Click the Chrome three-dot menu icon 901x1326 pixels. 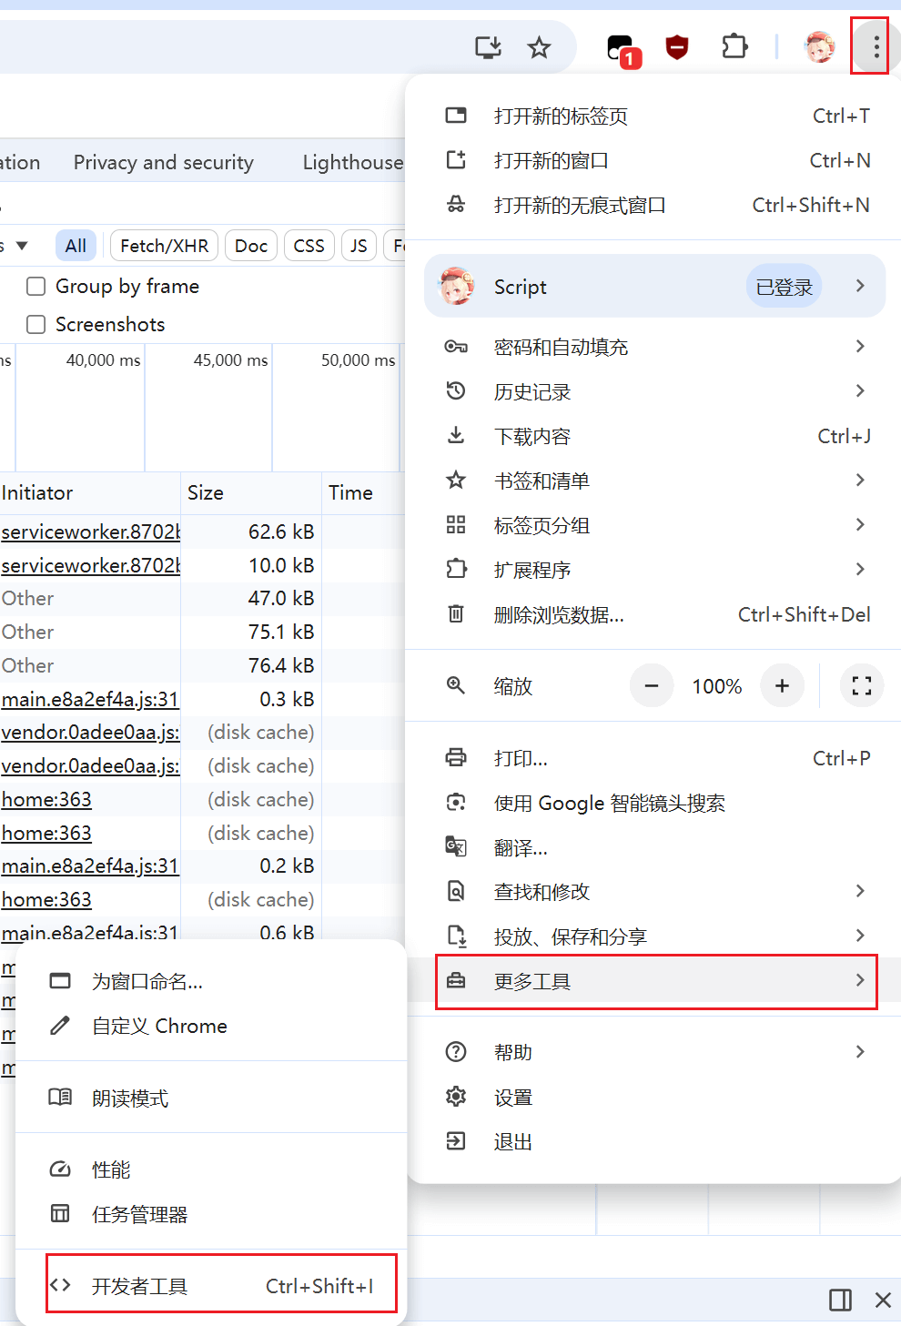point(876,46)
